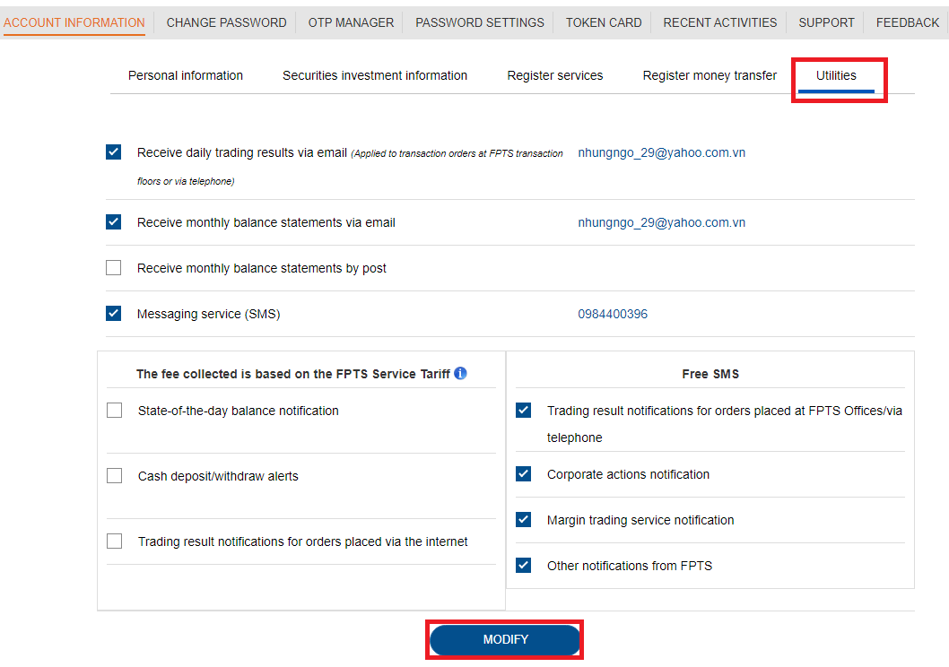949x667 pixels.
Task: Open the Token Card tab
Action: click(604, 22)
